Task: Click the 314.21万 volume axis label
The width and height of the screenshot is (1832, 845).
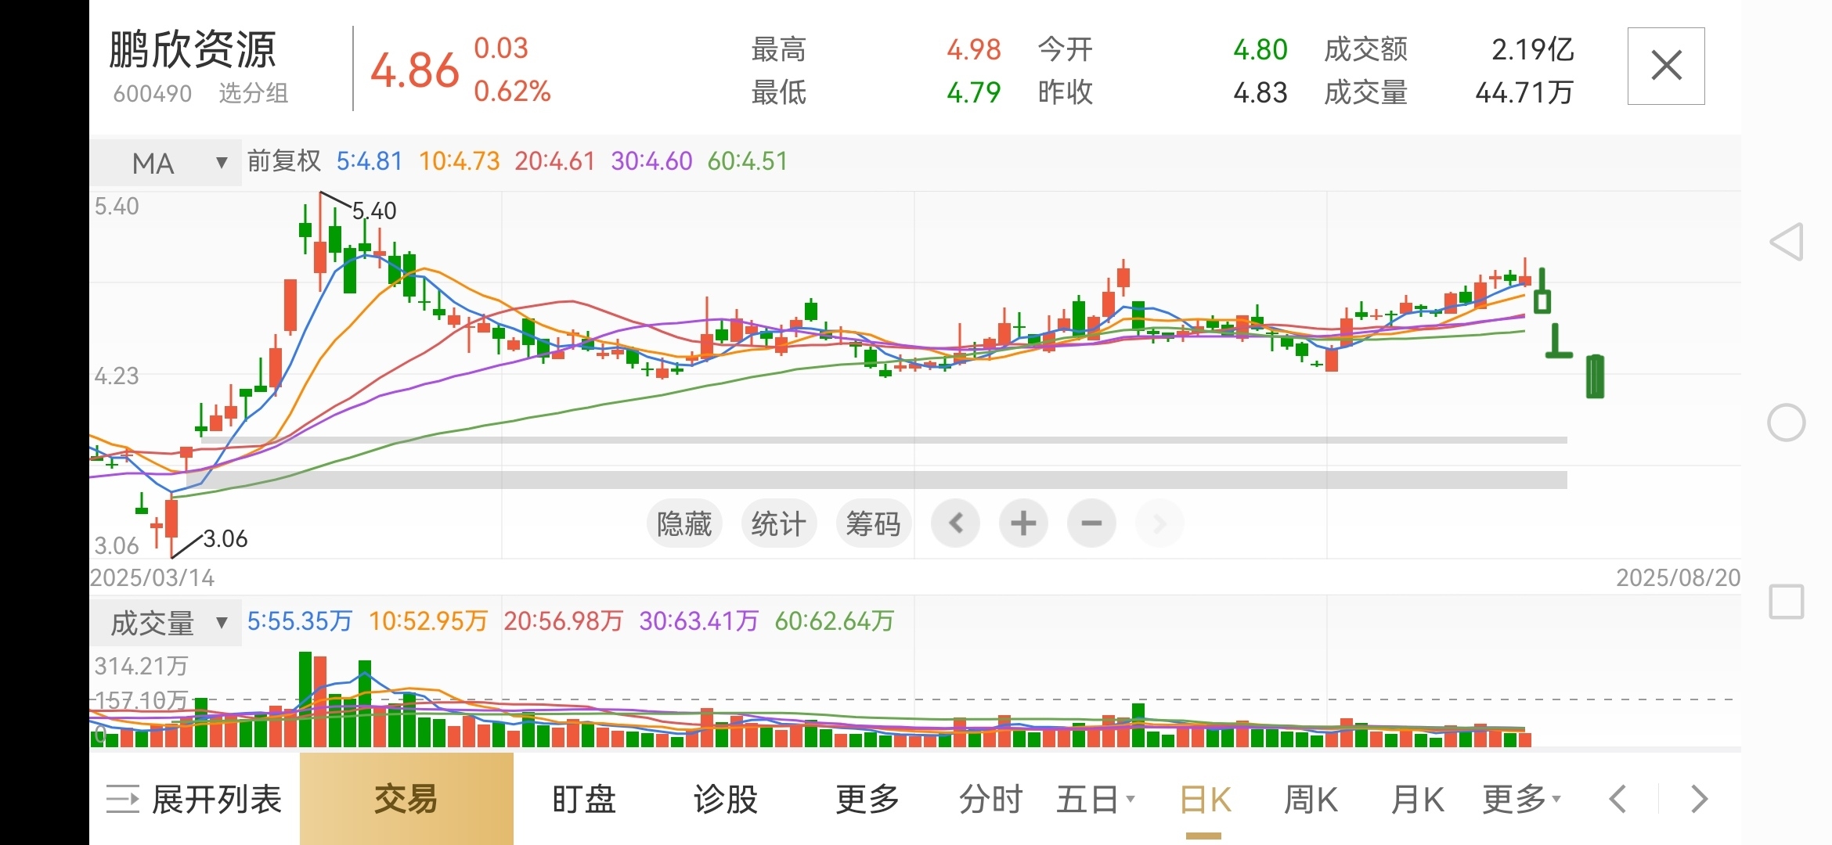Action: tap(141, 666)
